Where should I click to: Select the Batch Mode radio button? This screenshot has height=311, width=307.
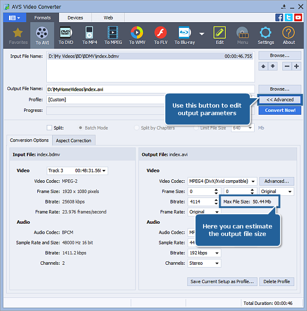(x=80, y=128)
